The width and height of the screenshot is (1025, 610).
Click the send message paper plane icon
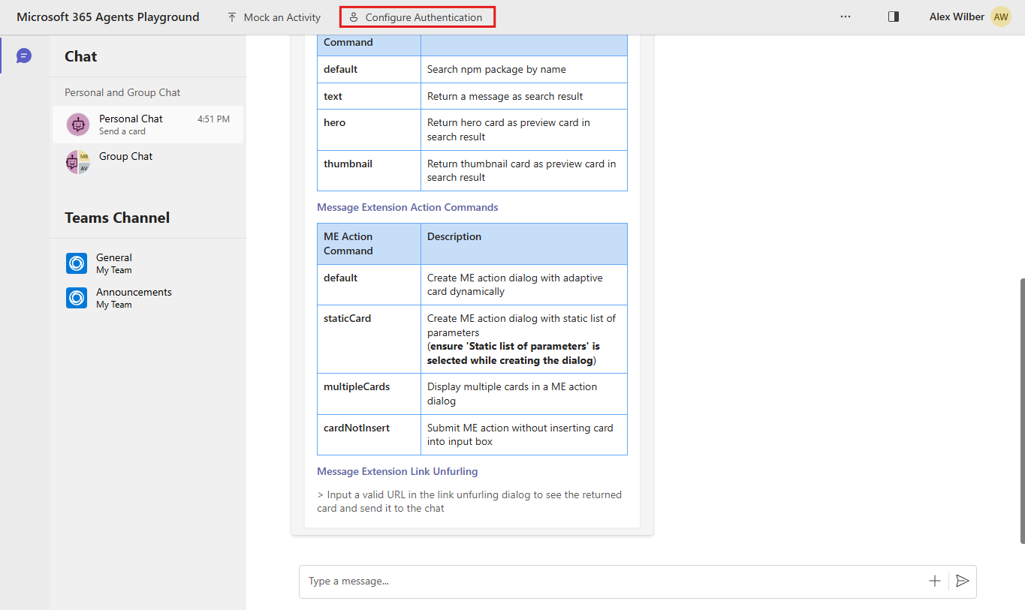963,581
